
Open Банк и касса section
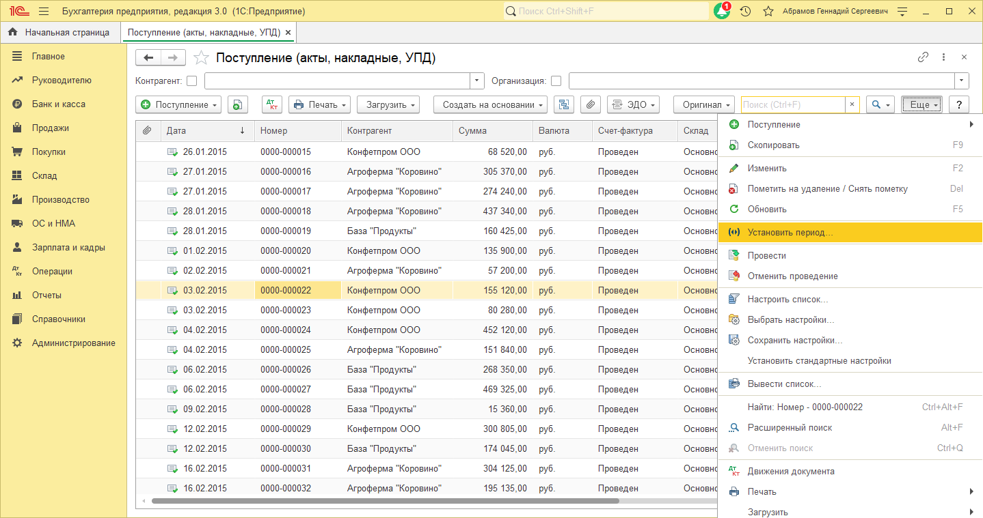pyautogui.click(x=59, y=104)
